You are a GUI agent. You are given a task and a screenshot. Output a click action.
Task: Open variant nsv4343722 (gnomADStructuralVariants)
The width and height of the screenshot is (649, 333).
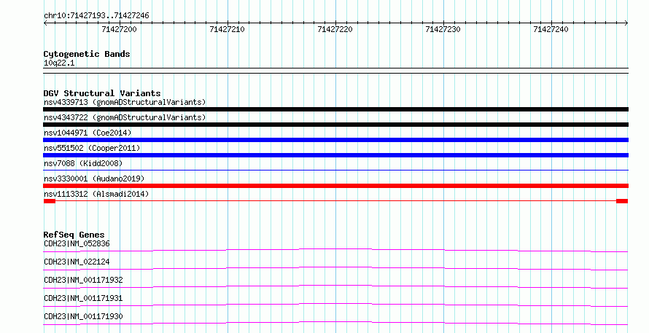125,117
